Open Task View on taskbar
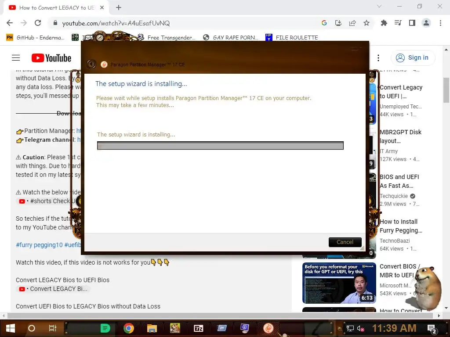The image size is (450, 337). tap(53, 328)
